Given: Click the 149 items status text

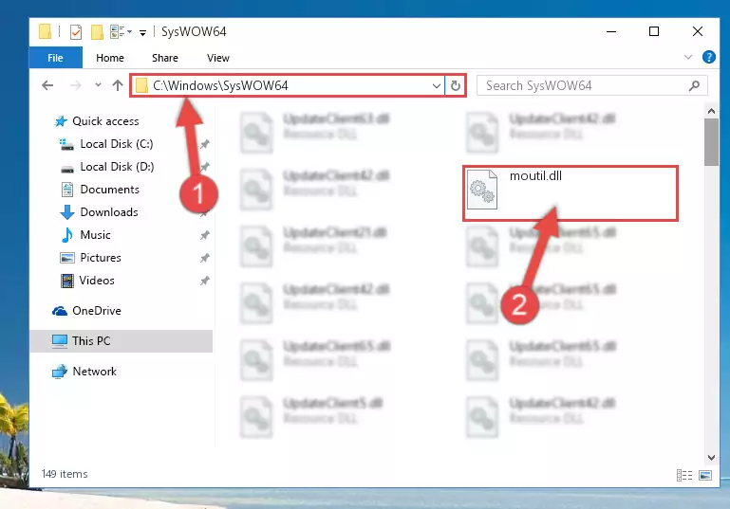Looking at the screenshot, I should pos(65,474).
